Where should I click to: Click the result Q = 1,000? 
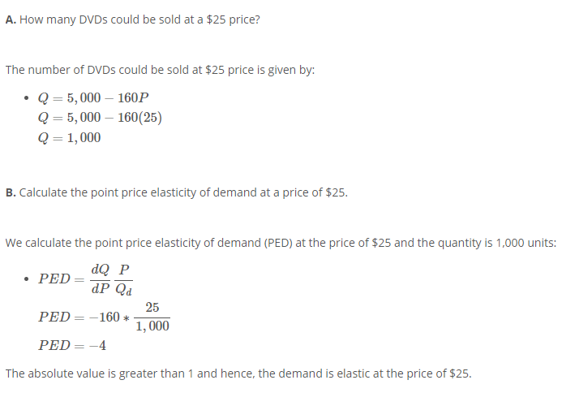69,137
